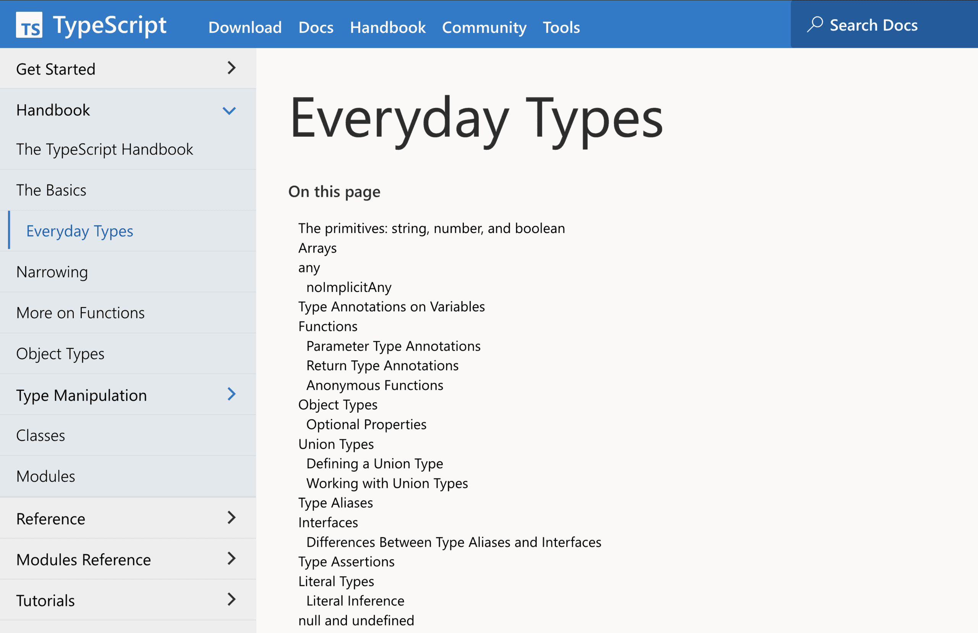Collapse the Handbook section chevron
978x633 pixels.
tap(230, 110)
